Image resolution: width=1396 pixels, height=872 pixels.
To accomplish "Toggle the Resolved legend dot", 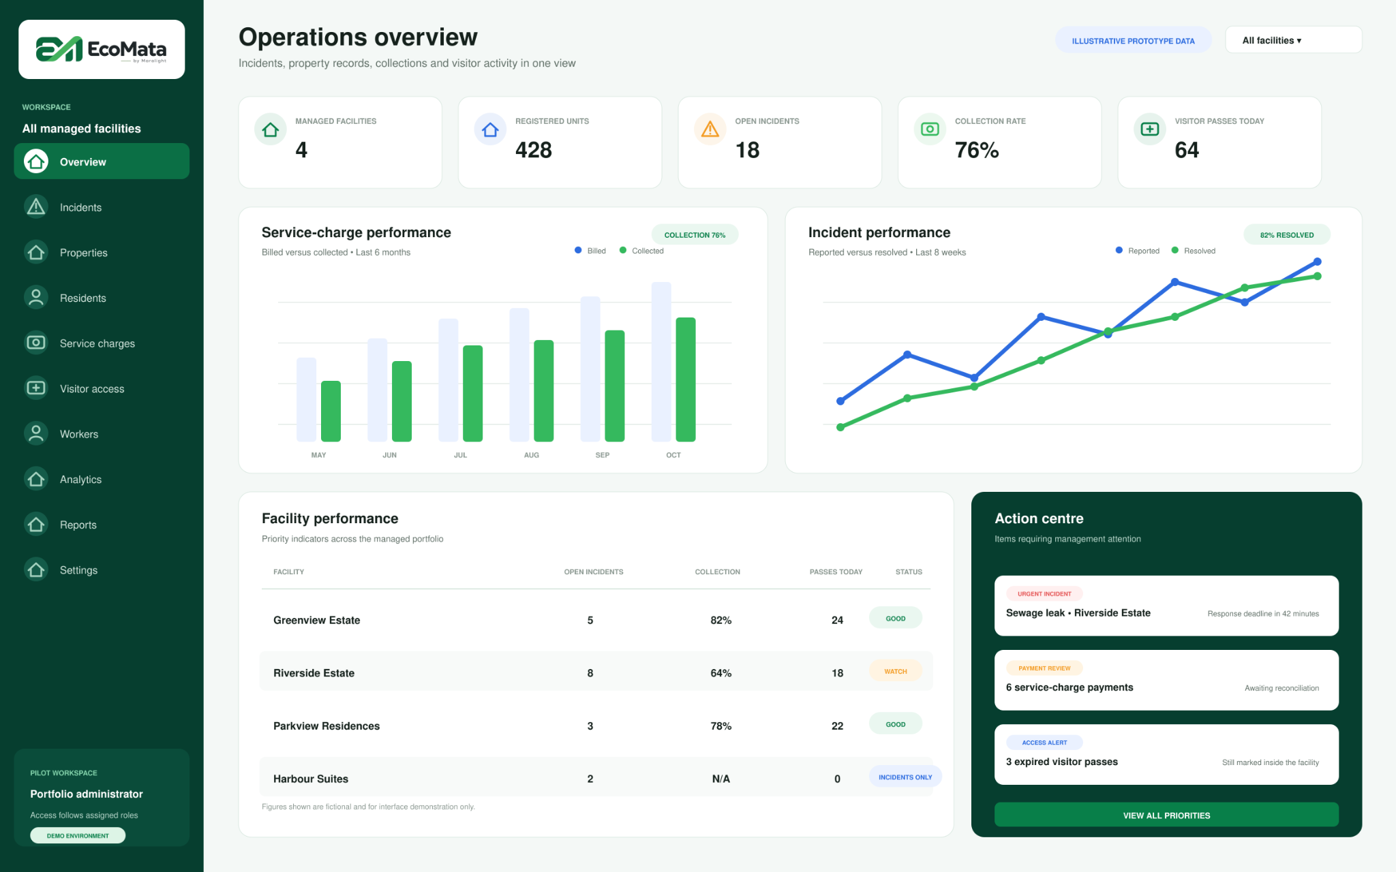I will 1175,250.
